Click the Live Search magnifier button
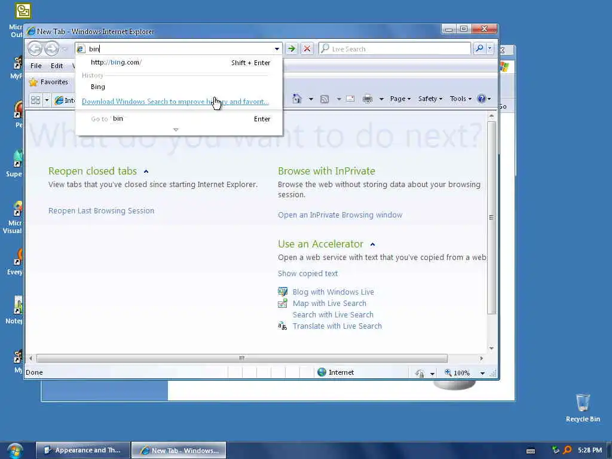Image resolution: width=612 pixels, height=459 pixels. (x=479, y=48)
